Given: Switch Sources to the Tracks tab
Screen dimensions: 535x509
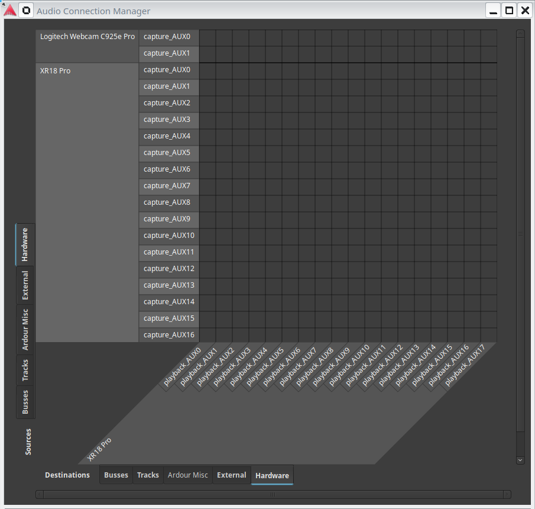Looking at the screenshot, I should click(x=25, y=370).
